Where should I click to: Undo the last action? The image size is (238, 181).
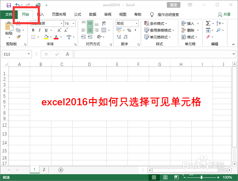point(17,5)
